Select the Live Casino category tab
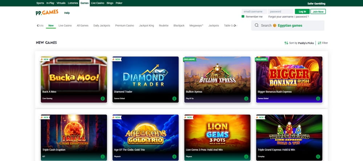363x161 pixels. 65,25
